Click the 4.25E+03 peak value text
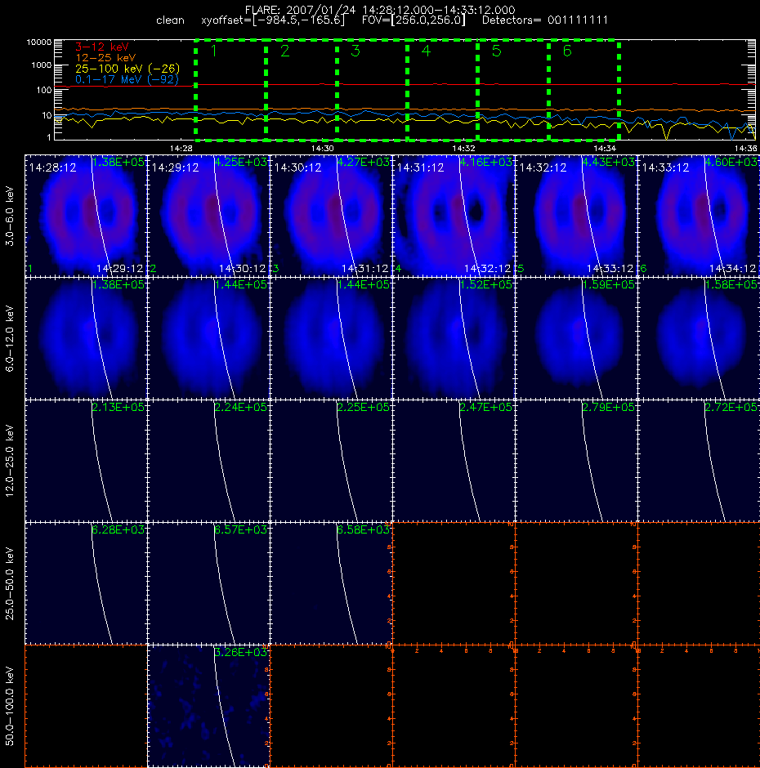 click(x=242, y=162)
